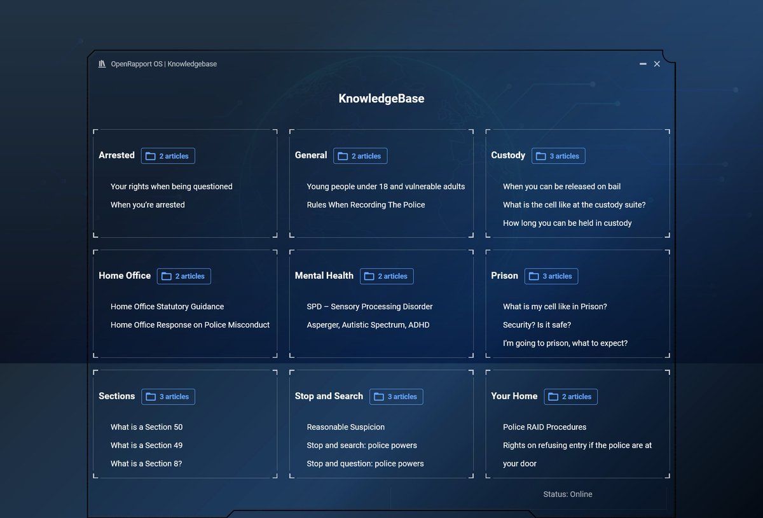Click the '3 articles' label under Sections
Viewport: 763px width, 518px height.
(x=174, y=396)
